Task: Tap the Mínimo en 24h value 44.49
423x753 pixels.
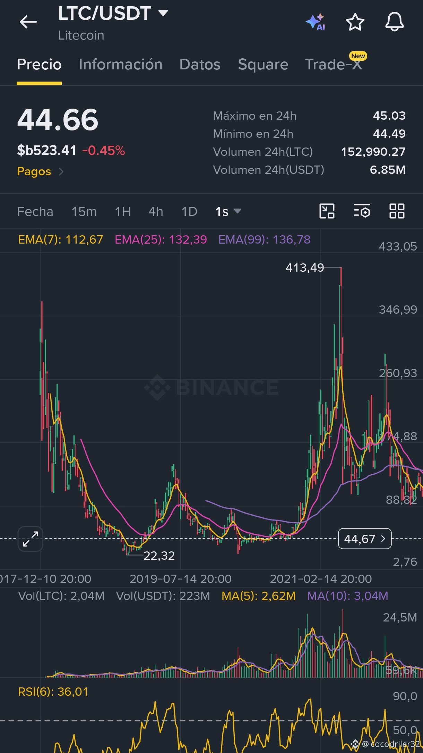Action: (389, 134)
